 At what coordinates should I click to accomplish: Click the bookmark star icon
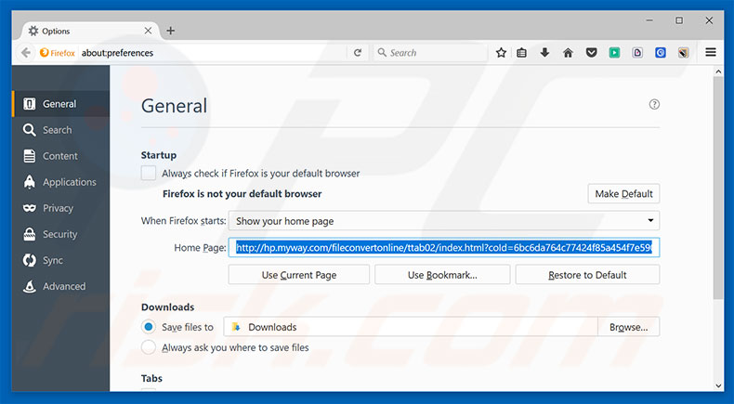point(501,53)
